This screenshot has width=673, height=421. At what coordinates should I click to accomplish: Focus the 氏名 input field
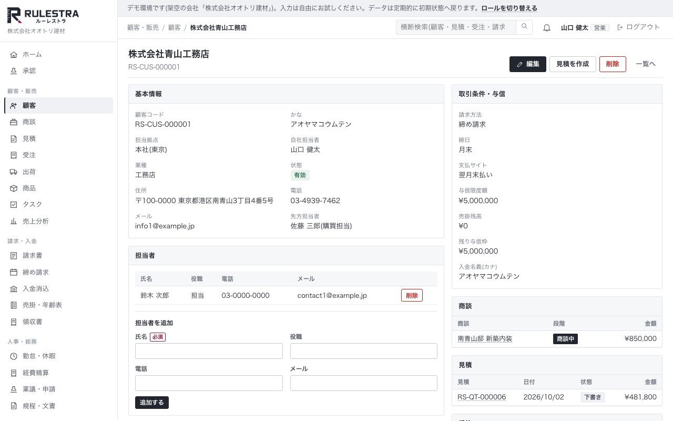click(209, 351)
